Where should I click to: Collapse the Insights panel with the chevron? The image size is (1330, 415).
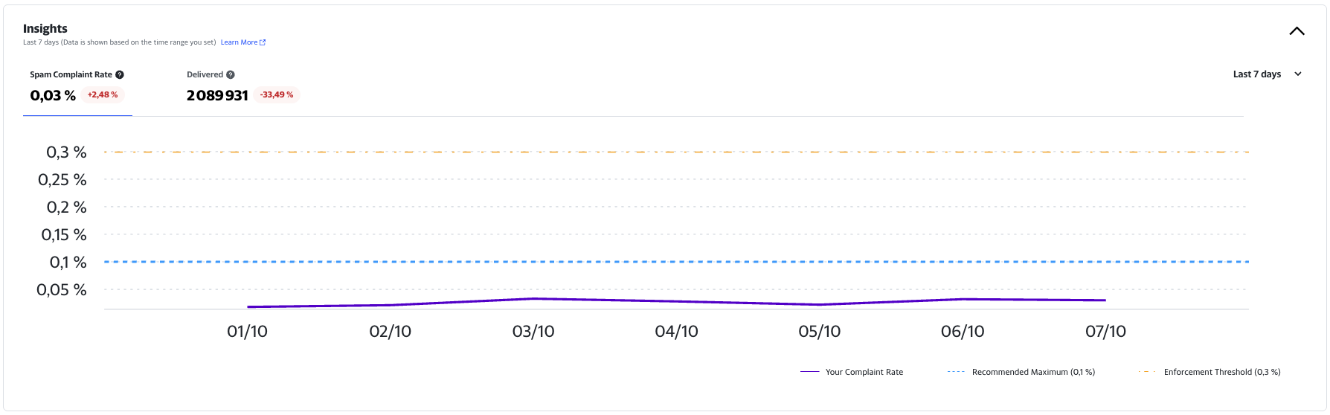1297,31
